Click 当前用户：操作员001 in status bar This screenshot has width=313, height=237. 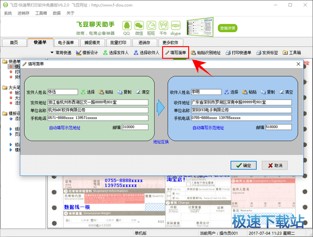[x=219, y=233]
